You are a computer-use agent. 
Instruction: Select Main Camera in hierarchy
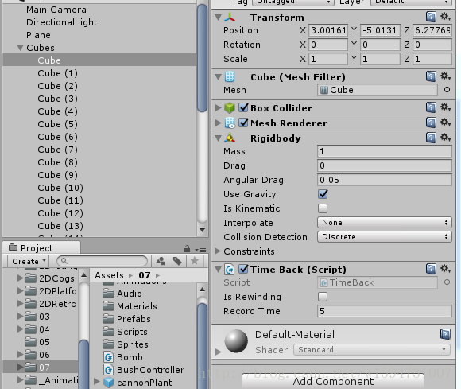[x=56, y=10]
